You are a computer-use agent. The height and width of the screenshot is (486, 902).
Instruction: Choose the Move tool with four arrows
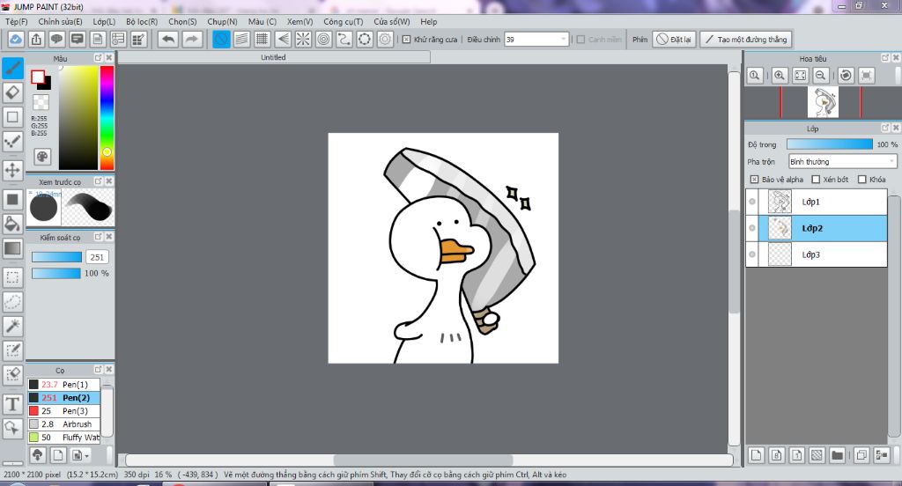pyautogui.click(x=12, y=170)
